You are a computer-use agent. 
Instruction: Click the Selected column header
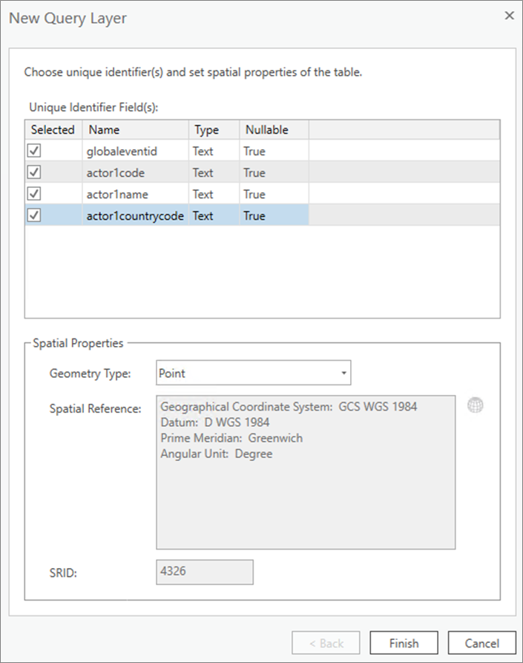coord(53,129)
